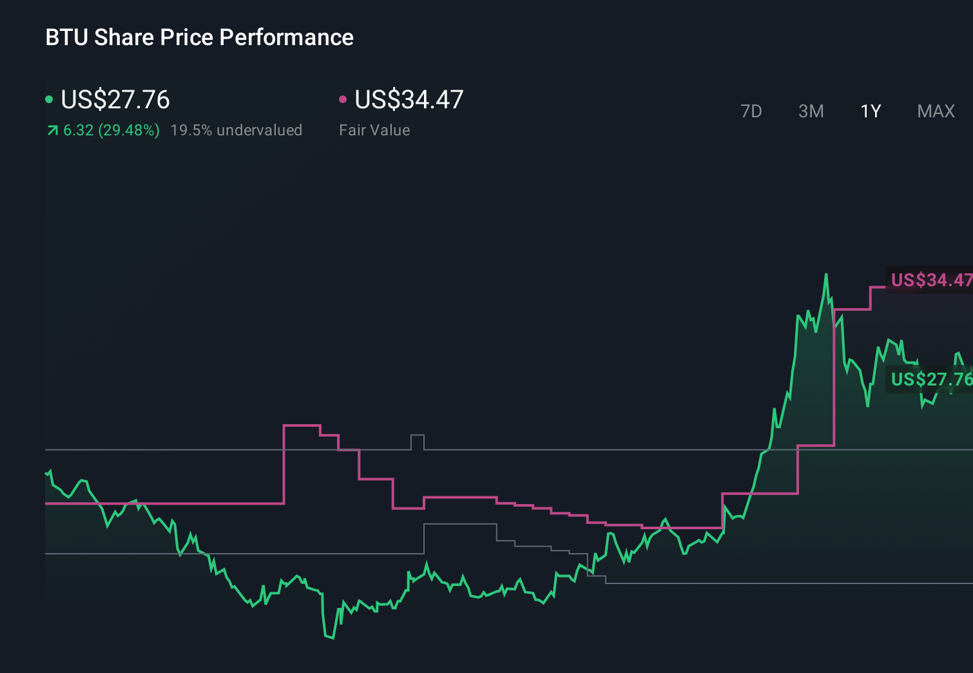Viewport: 973px width, 673px height.
Task: Click the 19.5% undervalued text
Action: pyautogui.click(x=236, y=130)
